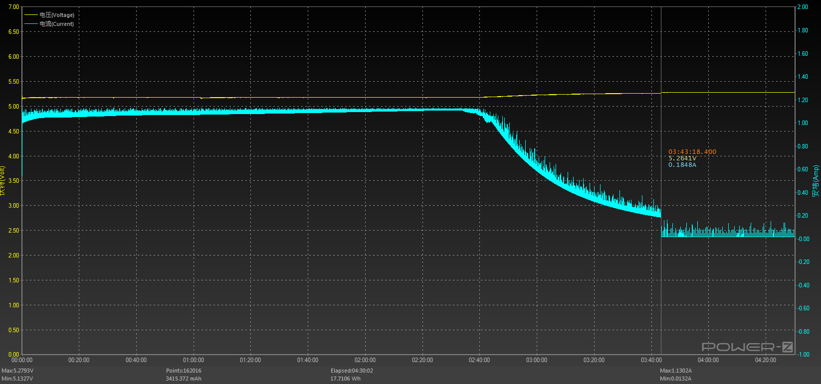Click the 04:20:00 time axis label

click(765, 360)
